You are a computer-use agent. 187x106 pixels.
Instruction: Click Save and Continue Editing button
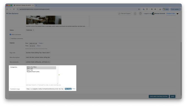pos(159,96)
